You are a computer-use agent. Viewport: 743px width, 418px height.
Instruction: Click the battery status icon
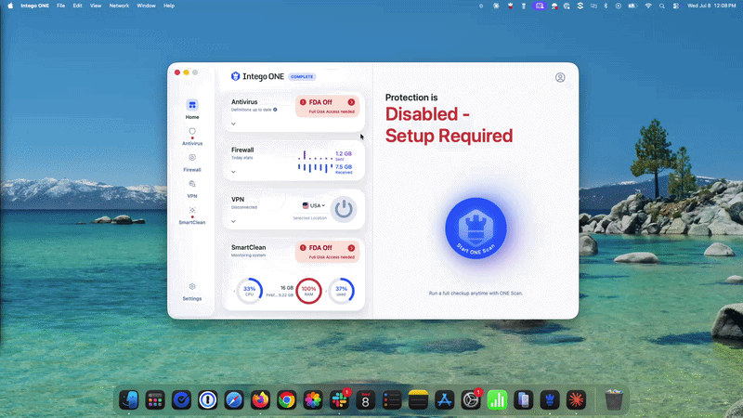click(632, 6)
